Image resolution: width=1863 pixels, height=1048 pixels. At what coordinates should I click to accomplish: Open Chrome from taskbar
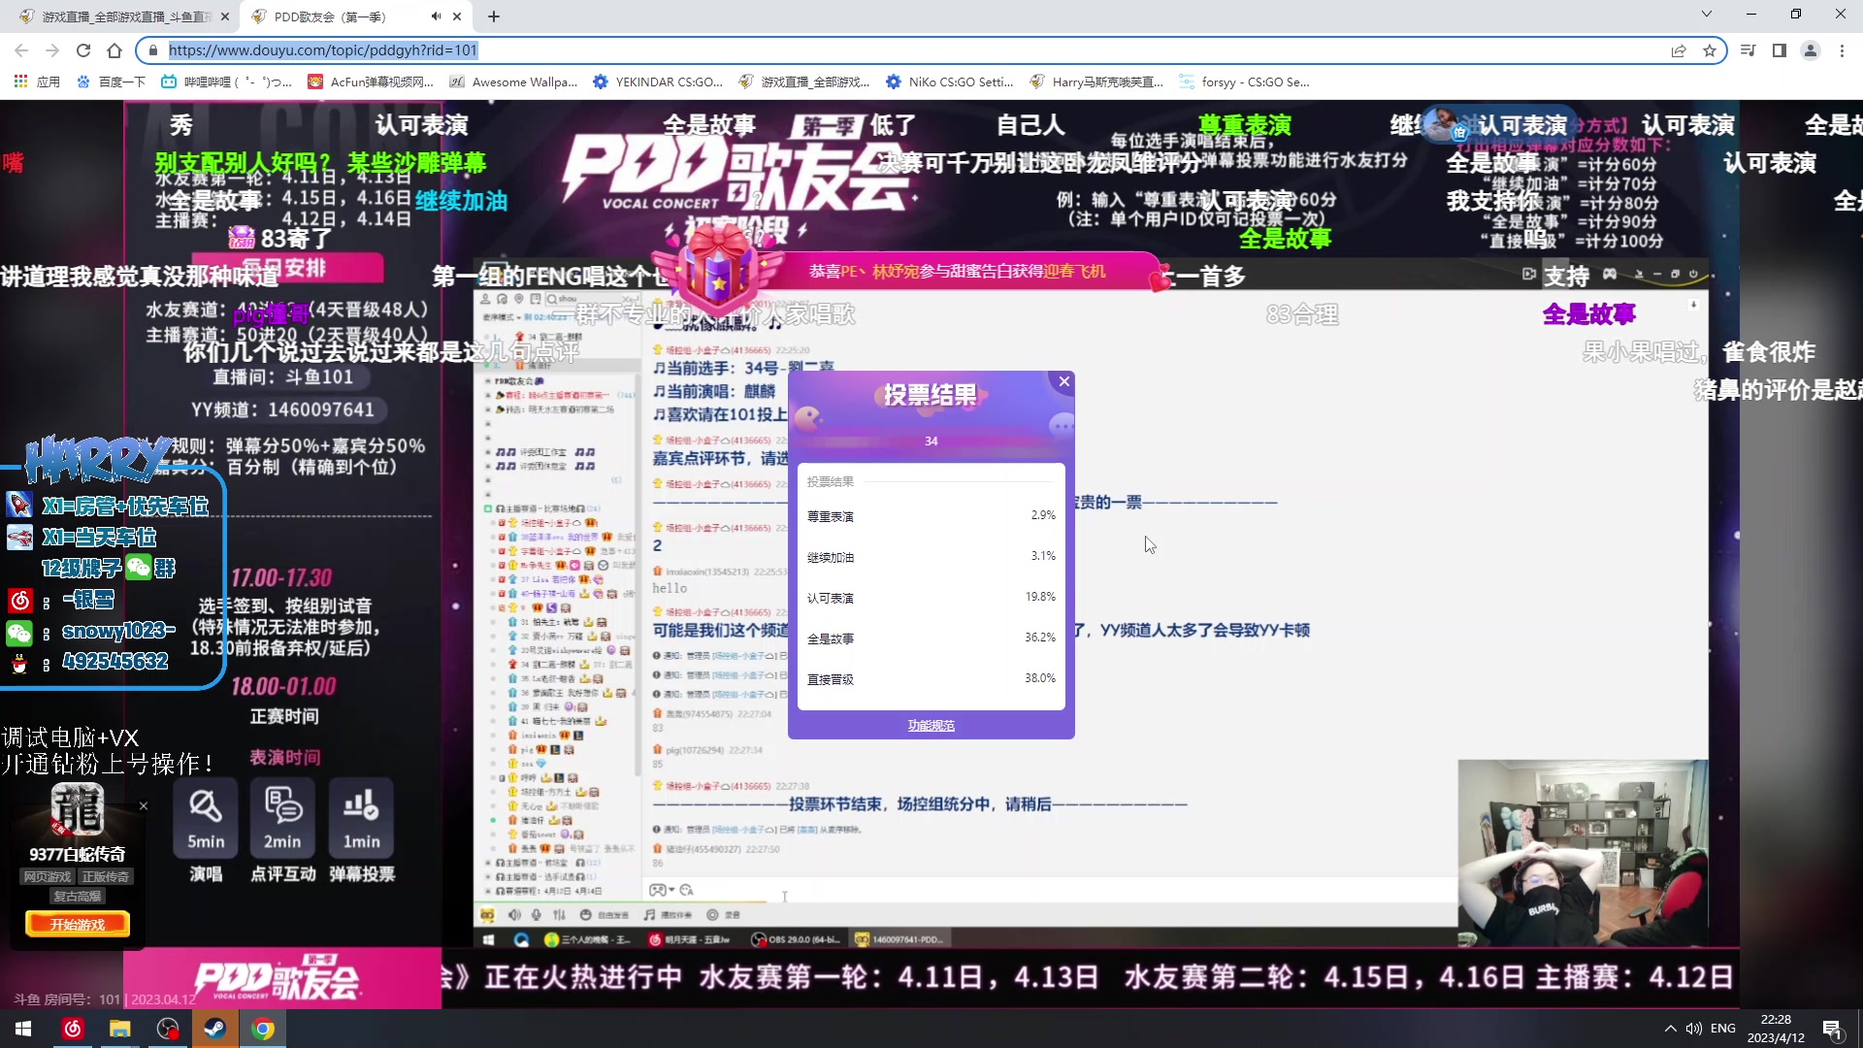point(263,1029)
